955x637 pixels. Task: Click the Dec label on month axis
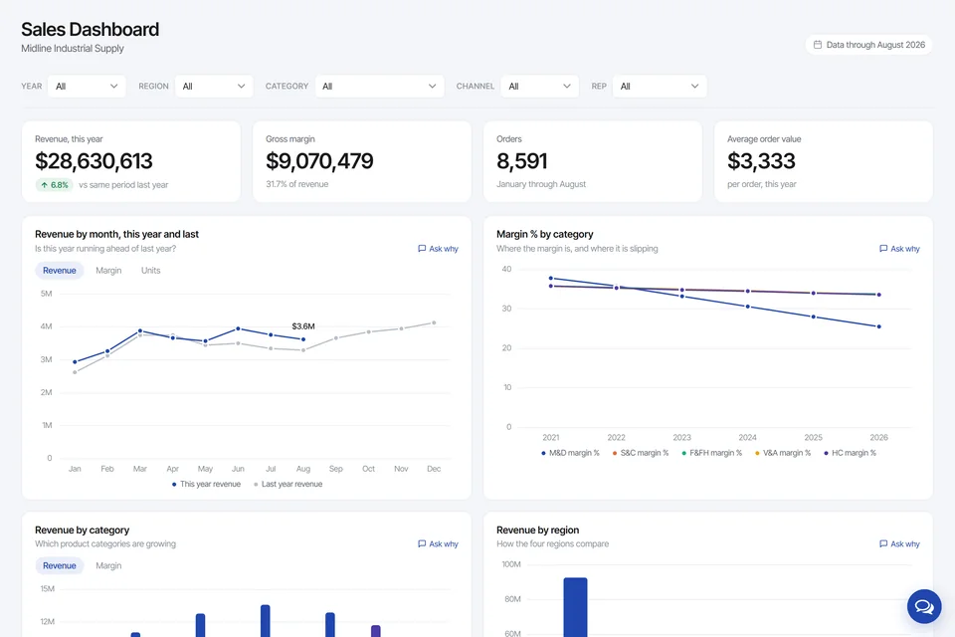[x=434, y=469]
